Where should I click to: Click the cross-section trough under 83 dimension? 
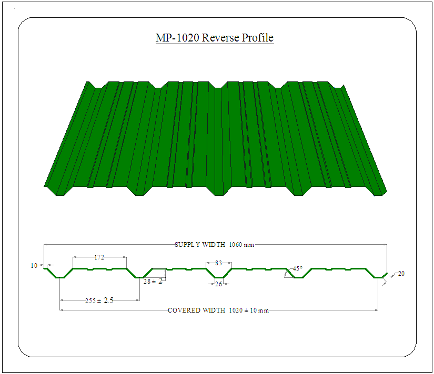click(x=218, y=277)
